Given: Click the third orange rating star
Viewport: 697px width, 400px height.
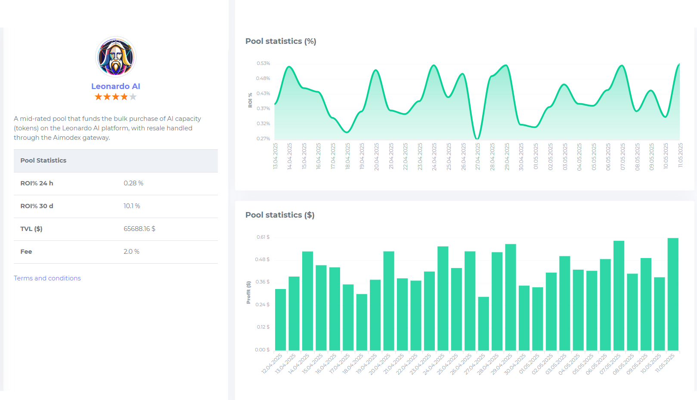Looking at the screenshot, I should (116, 97).
